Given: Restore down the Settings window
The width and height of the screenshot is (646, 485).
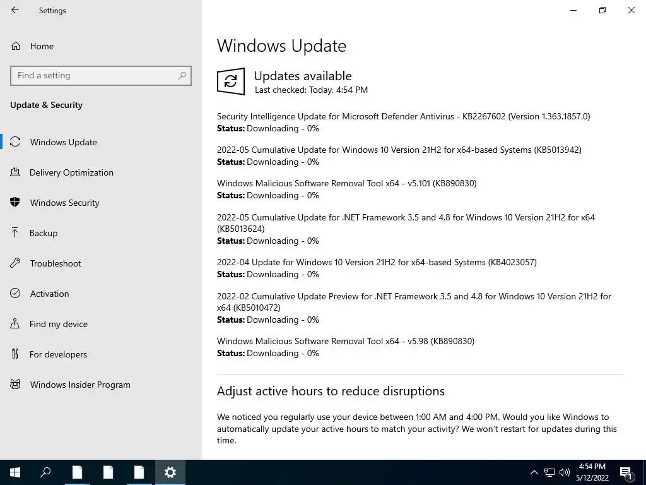Looking at the screenshot, I should pos(602,10).
